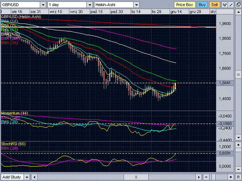The image size is (242, 181).
Task: Click the EMA (34) legend label
Action: point(9,43)
